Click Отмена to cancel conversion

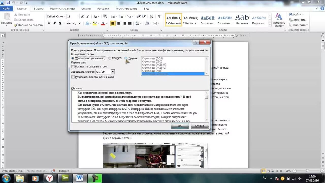(x=200, y=126)
